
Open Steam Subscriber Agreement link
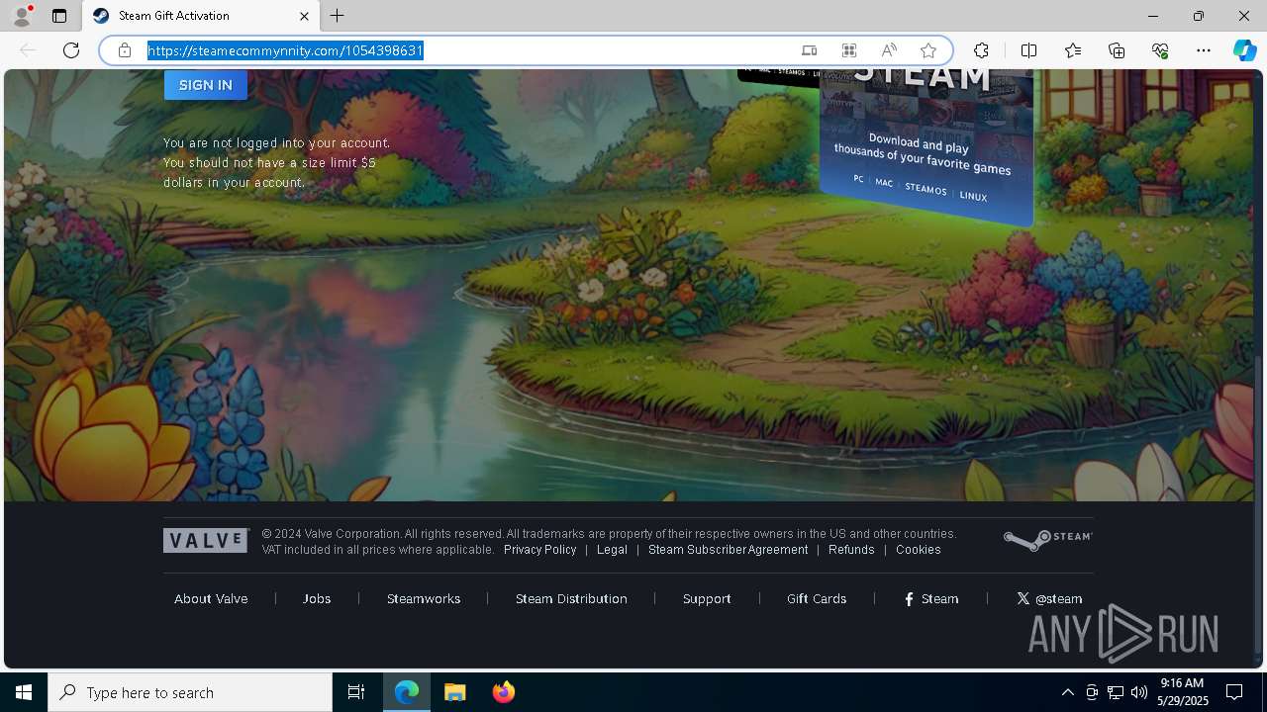click(x=728, y=550)
